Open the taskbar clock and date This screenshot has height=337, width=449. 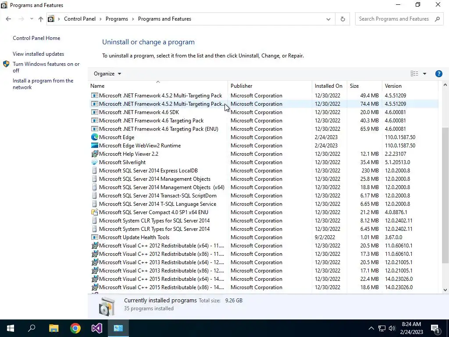click(x=411, y=328)
